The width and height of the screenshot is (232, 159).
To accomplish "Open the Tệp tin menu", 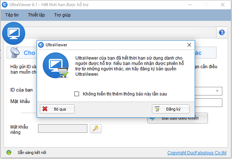I will (12, 15).
